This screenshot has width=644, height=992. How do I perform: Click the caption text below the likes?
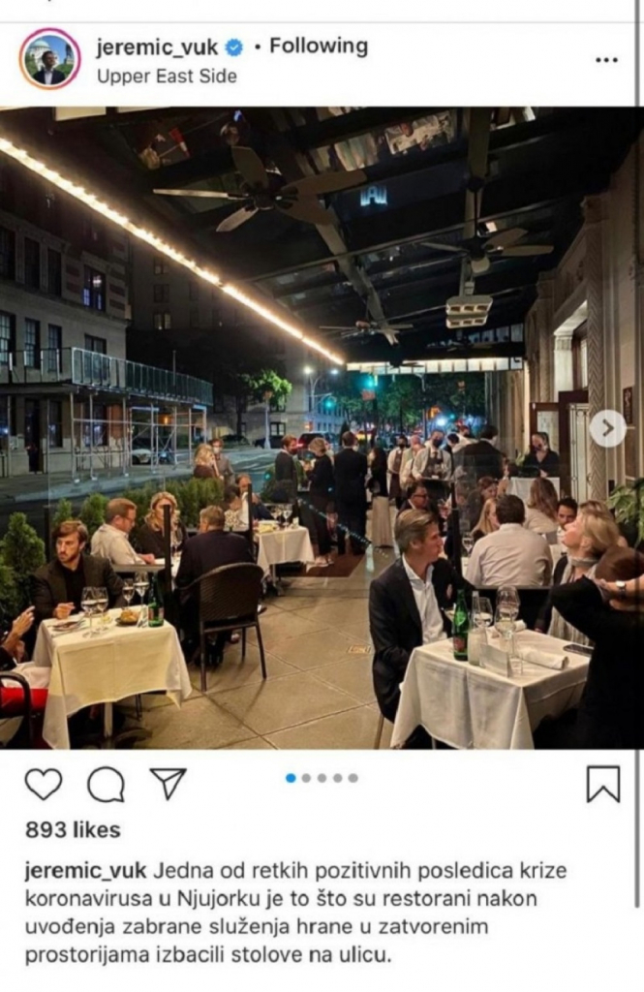tap(296, 913)
